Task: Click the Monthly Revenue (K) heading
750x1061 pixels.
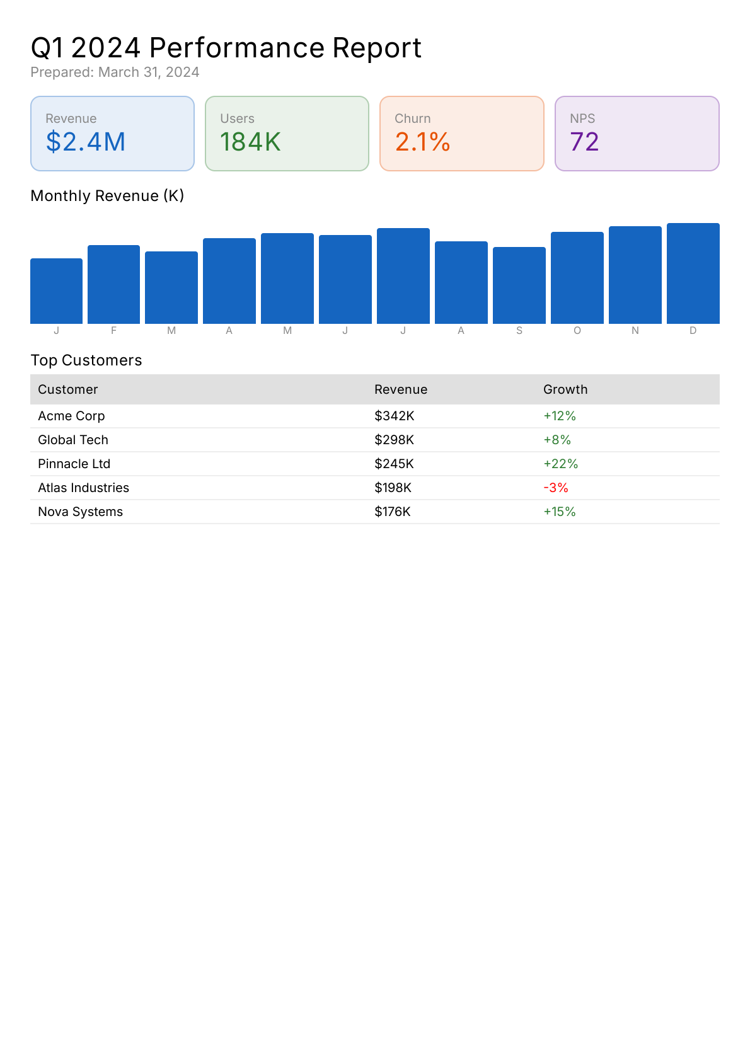Action: (107, 196)
